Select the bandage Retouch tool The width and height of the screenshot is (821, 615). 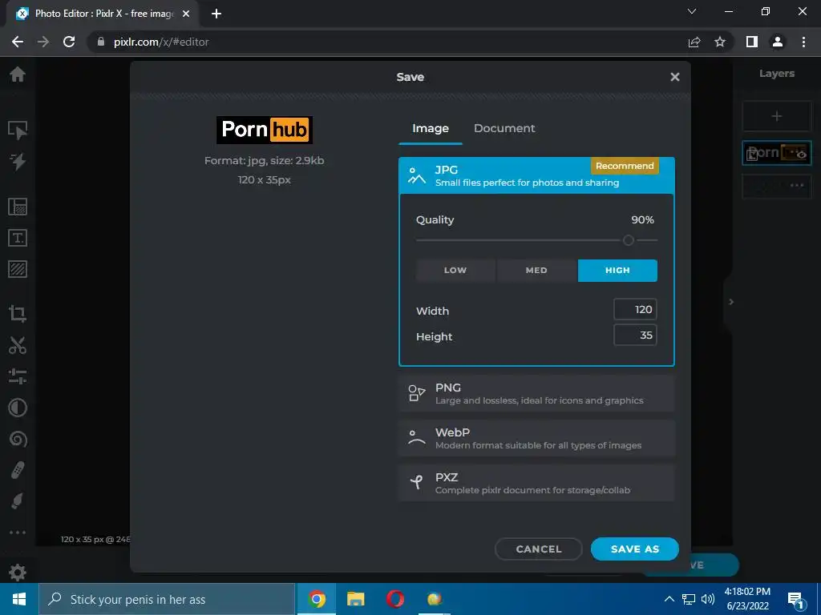[x=18, y=470]
